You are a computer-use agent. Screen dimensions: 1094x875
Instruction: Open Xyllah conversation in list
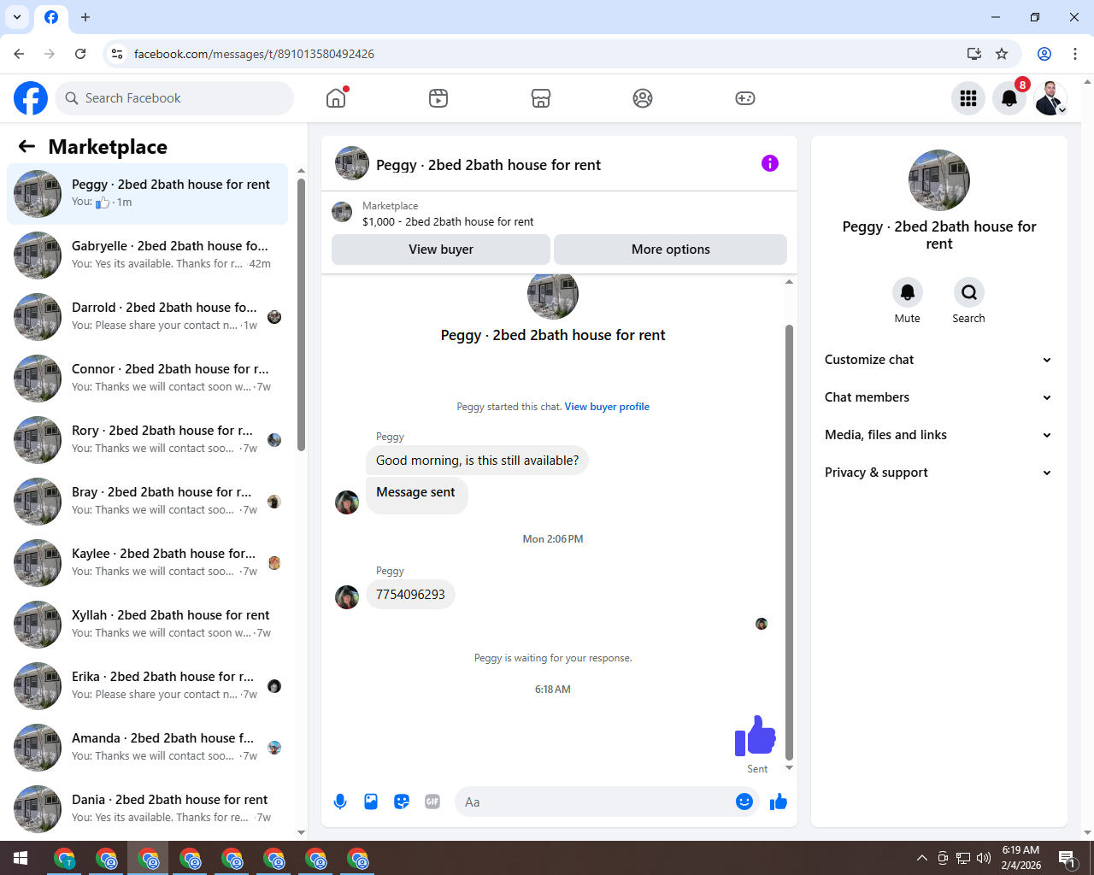148,625
